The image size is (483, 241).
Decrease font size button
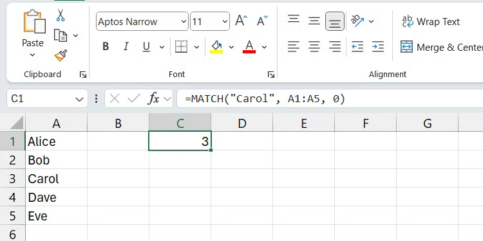pyautogui.click(x=263, y=21)
